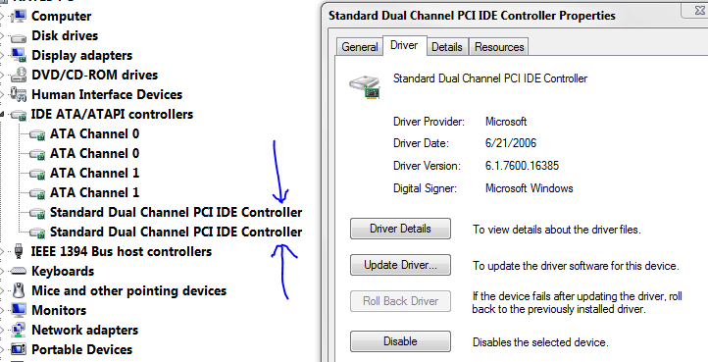The height and width of the screenshot is (362, 708).
Task: Click the Update Driver button
Action: click(x=400, y=265)
